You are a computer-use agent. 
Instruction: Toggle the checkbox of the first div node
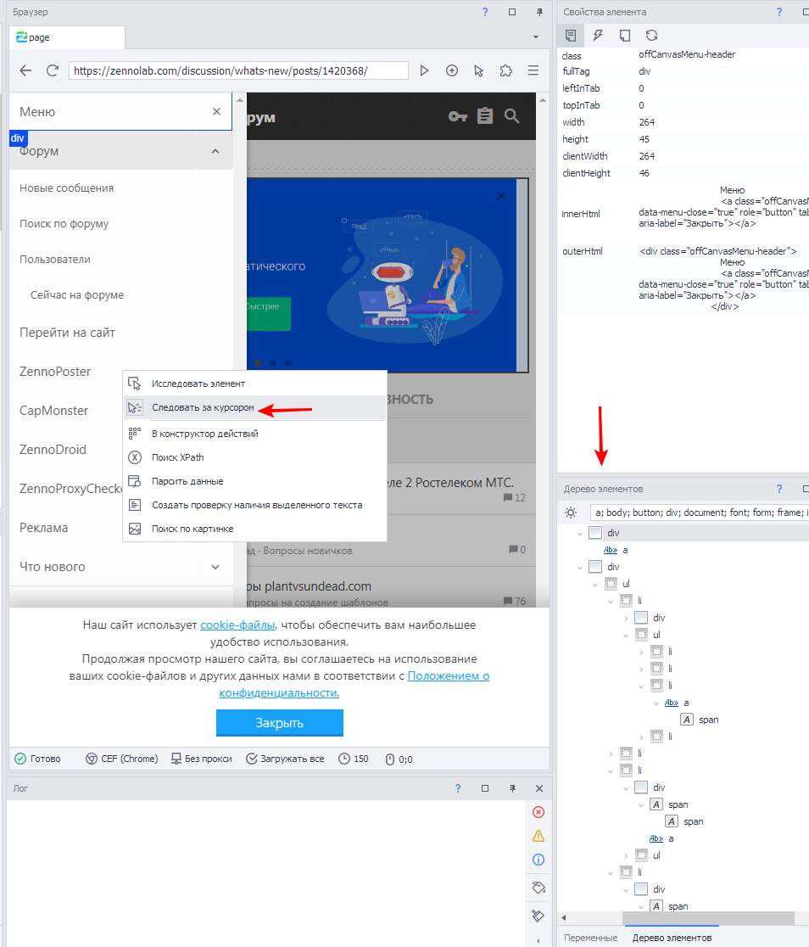(595, 533)
